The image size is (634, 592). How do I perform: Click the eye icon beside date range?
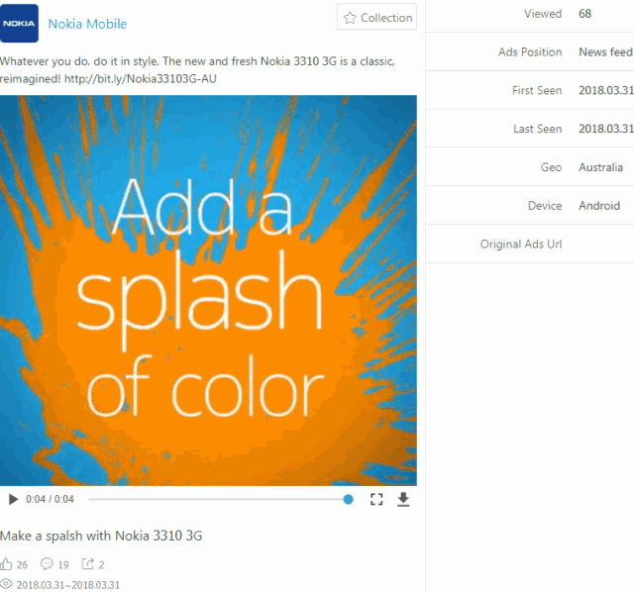(6, 584)
